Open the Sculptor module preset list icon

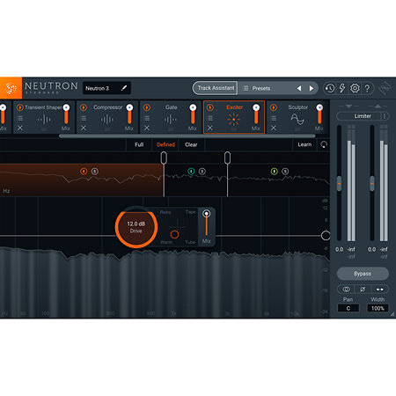(x=274, y=118)
